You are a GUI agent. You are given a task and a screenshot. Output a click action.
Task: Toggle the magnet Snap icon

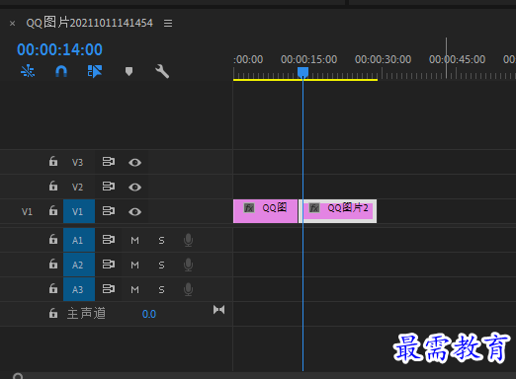click(61, 71)
